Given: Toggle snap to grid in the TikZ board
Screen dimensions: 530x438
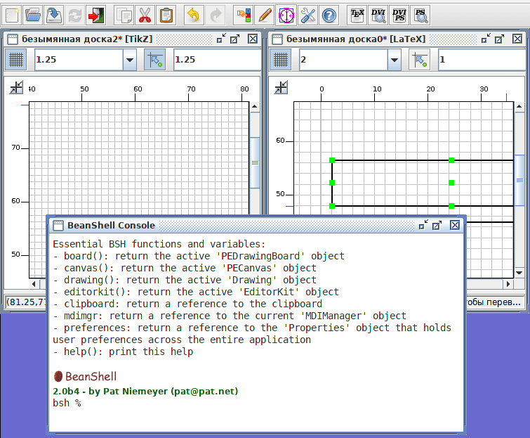Looking at the screenshot, I should point(155,60).
